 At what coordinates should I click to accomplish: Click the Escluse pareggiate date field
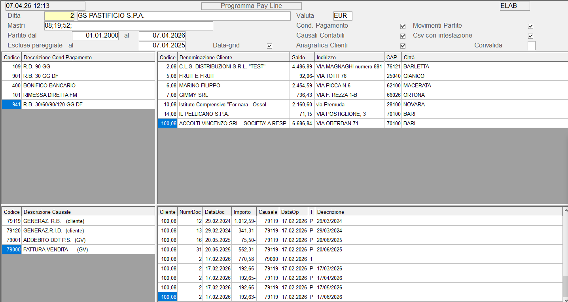162,45
